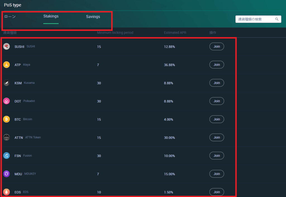Click the 通貨種類 column header
This screenshot has width=286, height=197.
10,33
